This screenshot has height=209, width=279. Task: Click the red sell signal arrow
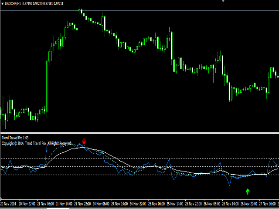pos(84,142)
